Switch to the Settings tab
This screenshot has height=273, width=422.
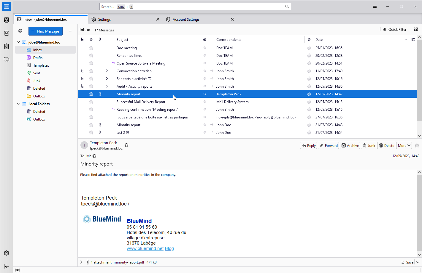click(104, 19)
